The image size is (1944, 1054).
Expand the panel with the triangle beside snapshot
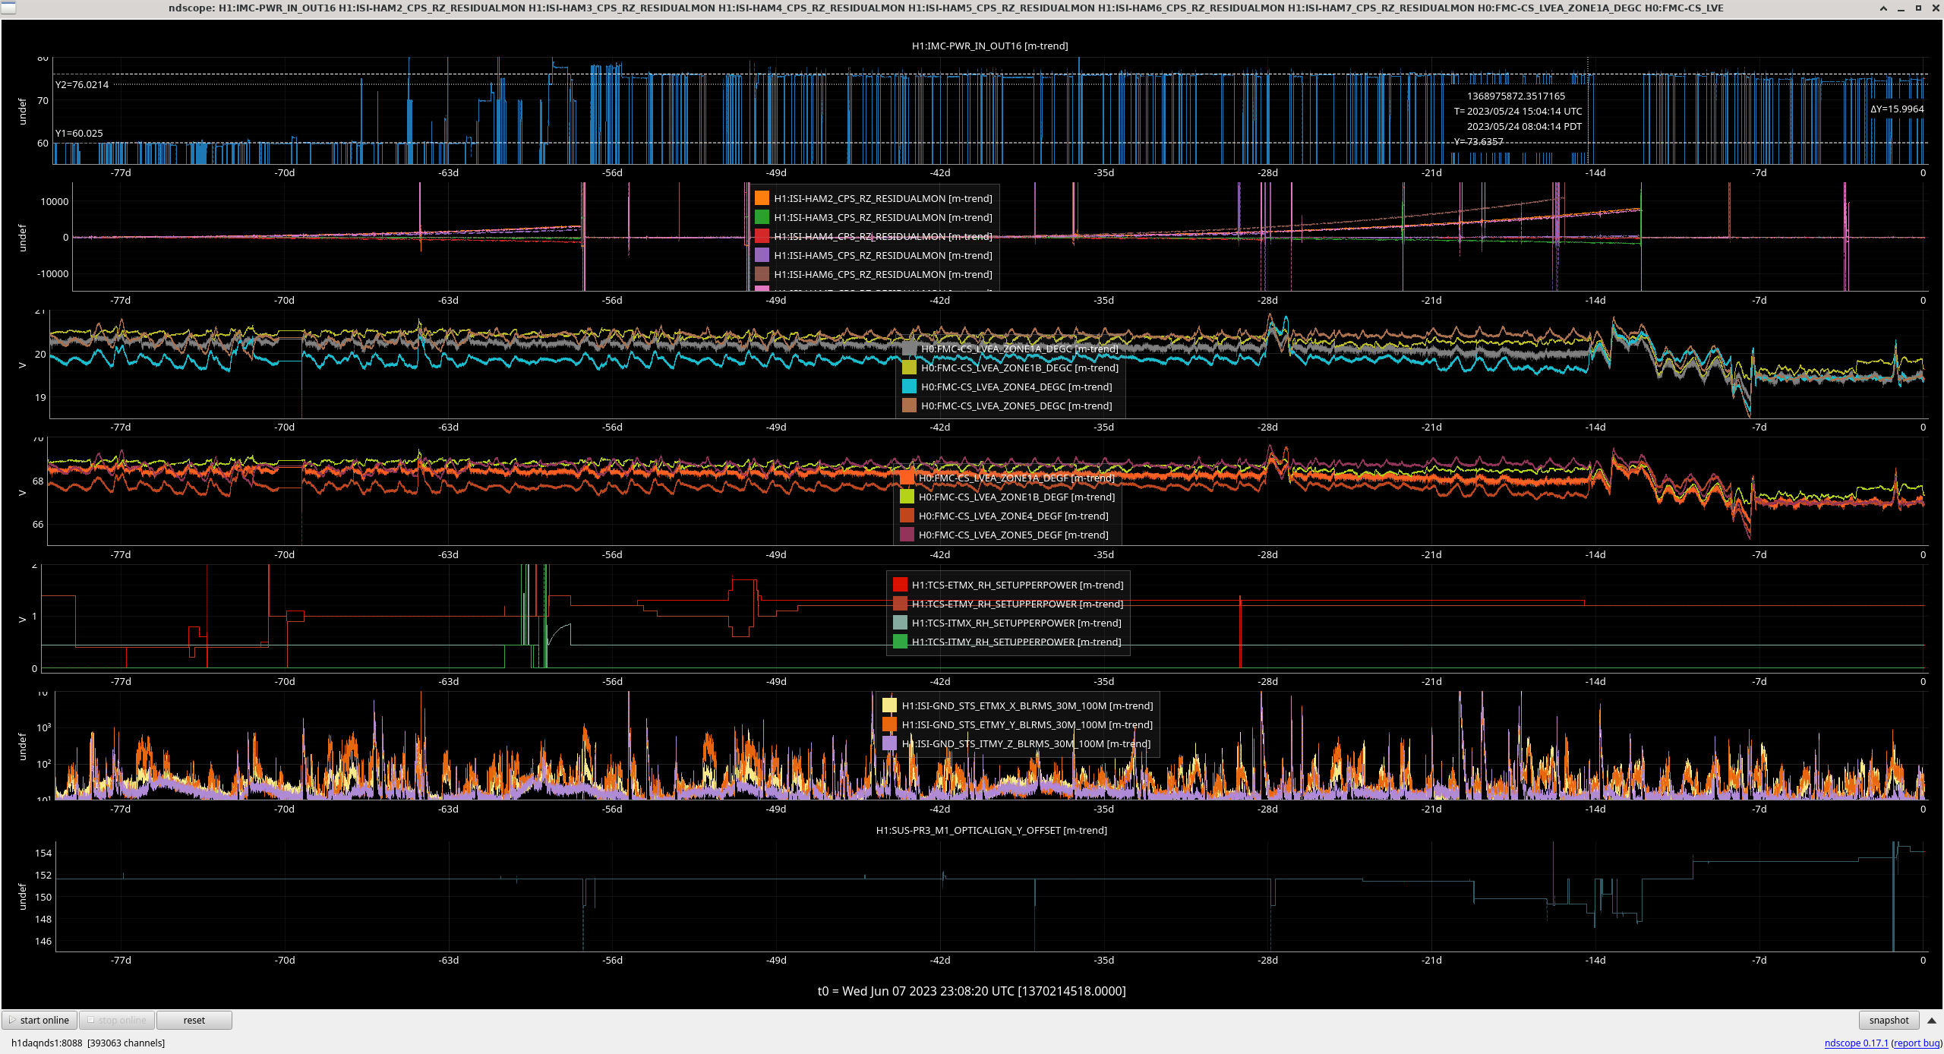(1931, 1020)
